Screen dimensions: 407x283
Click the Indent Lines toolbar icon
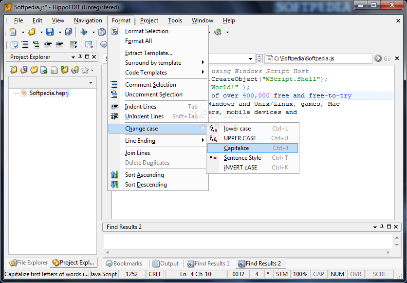tap(59, 45)
